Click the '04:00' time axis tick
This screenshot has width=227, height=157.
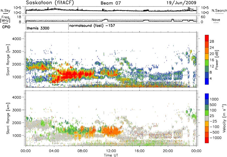[54, 151]
